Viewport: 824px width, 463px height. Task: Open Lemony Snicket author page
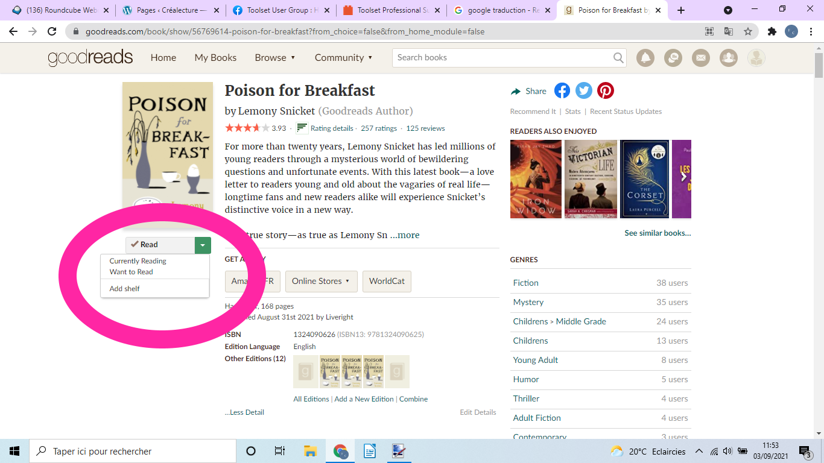(x=277, y=111)
